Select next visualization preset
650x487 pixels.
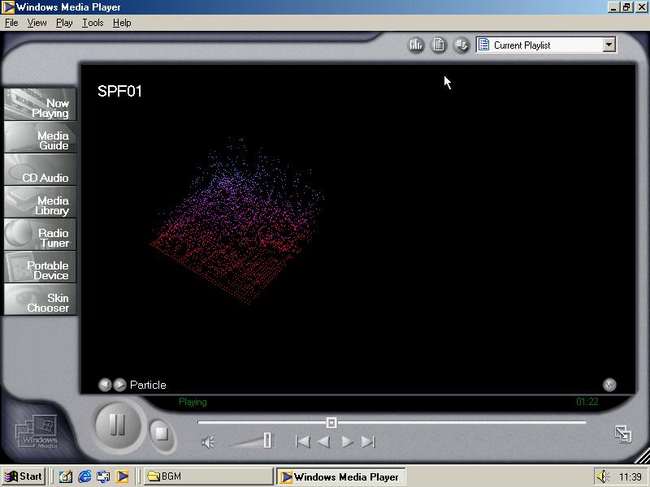(x=119, y=385)
